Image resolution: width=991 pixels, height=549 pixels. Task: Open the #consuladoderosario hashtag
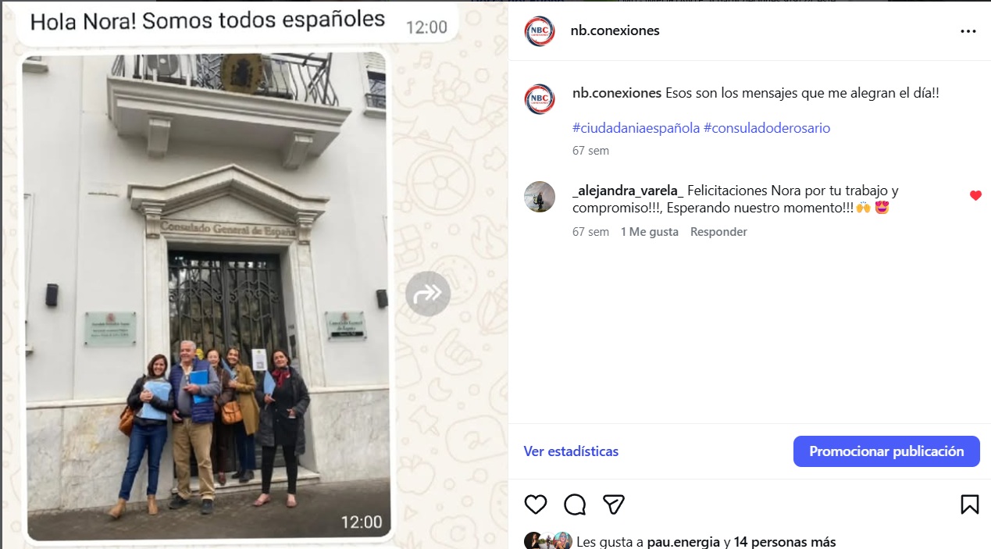767,128
